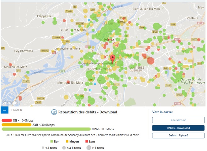Click the yellow Moyen legend square
Screen dimensions: 207x151
pos(66,142)
